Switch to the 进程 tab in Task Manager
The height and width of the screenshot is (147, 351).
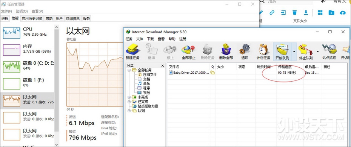pyautogui.click(x=5, y=19)
